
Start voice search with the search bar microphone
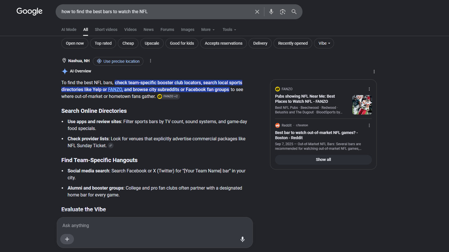tap(271, 12)
